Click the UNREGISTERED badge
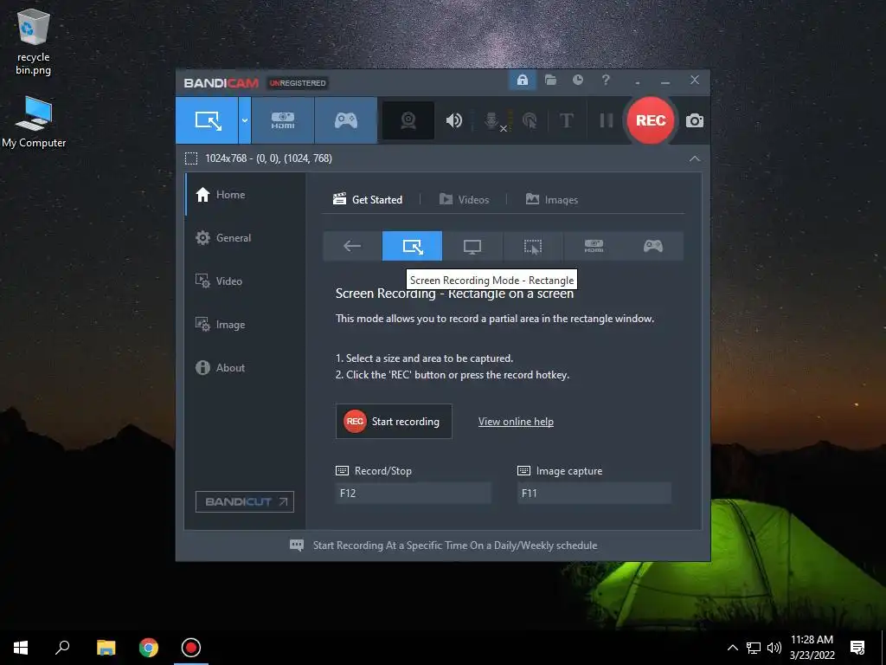This screenshot has height=665, width=886. [x=298, y=83]
